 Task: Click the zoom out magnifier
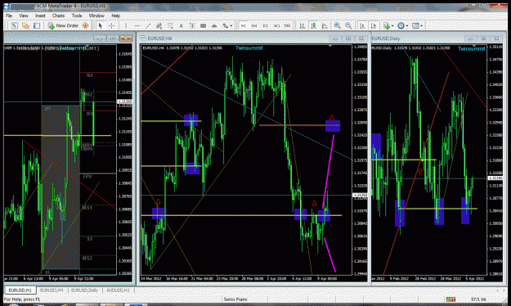348,25
